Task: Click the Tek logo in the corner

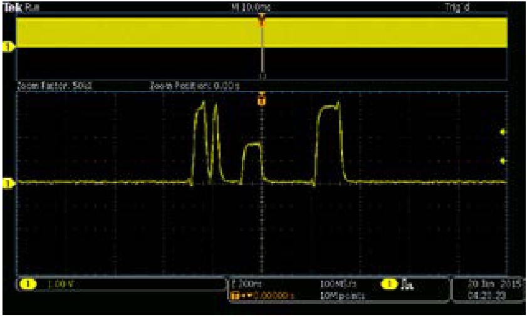Action: tap(12, 8)
